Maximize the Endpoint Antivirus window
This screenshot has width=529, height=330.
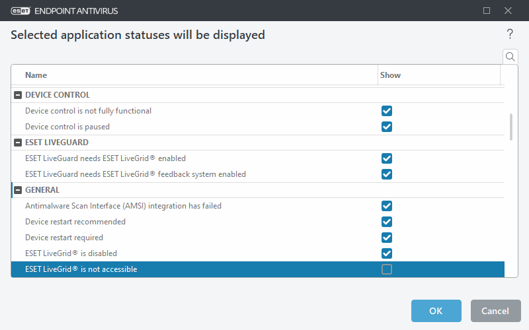point(487,11)
